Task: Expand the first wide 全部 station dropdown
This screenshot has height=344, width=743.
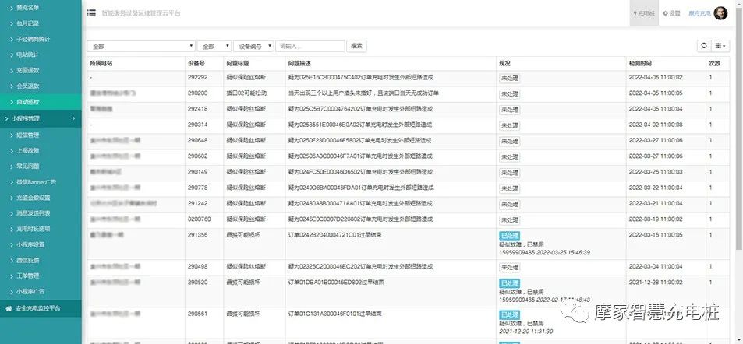Action: point(140,47)
